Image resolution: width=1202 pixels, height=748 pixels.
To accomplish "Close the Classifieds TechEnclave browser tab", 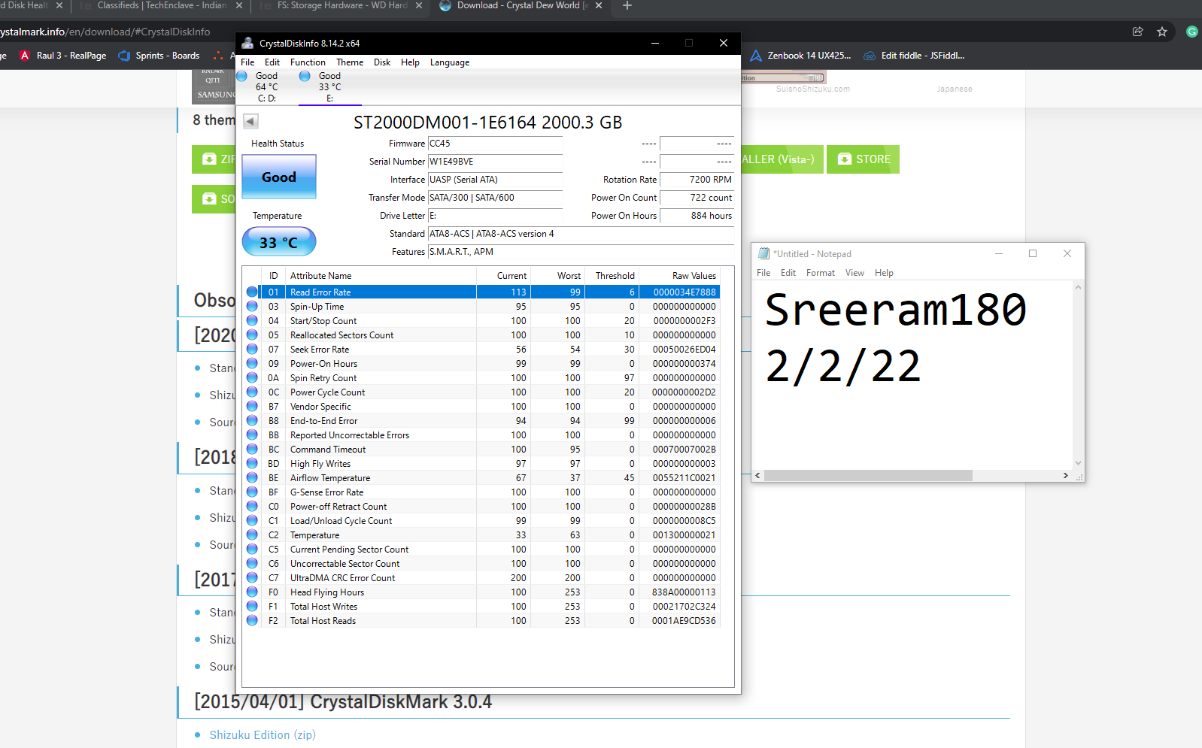I will click(x=239, y=5).
